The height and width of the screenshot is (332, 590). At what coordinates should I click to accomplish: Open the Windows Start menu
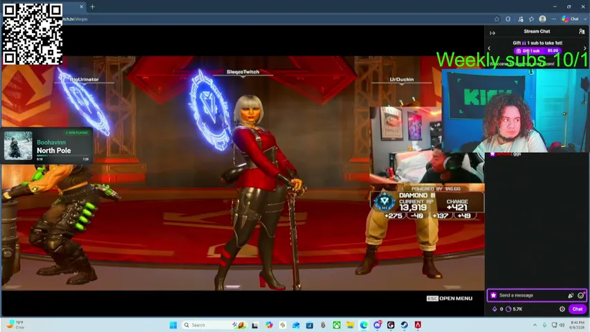click(173, 325)
